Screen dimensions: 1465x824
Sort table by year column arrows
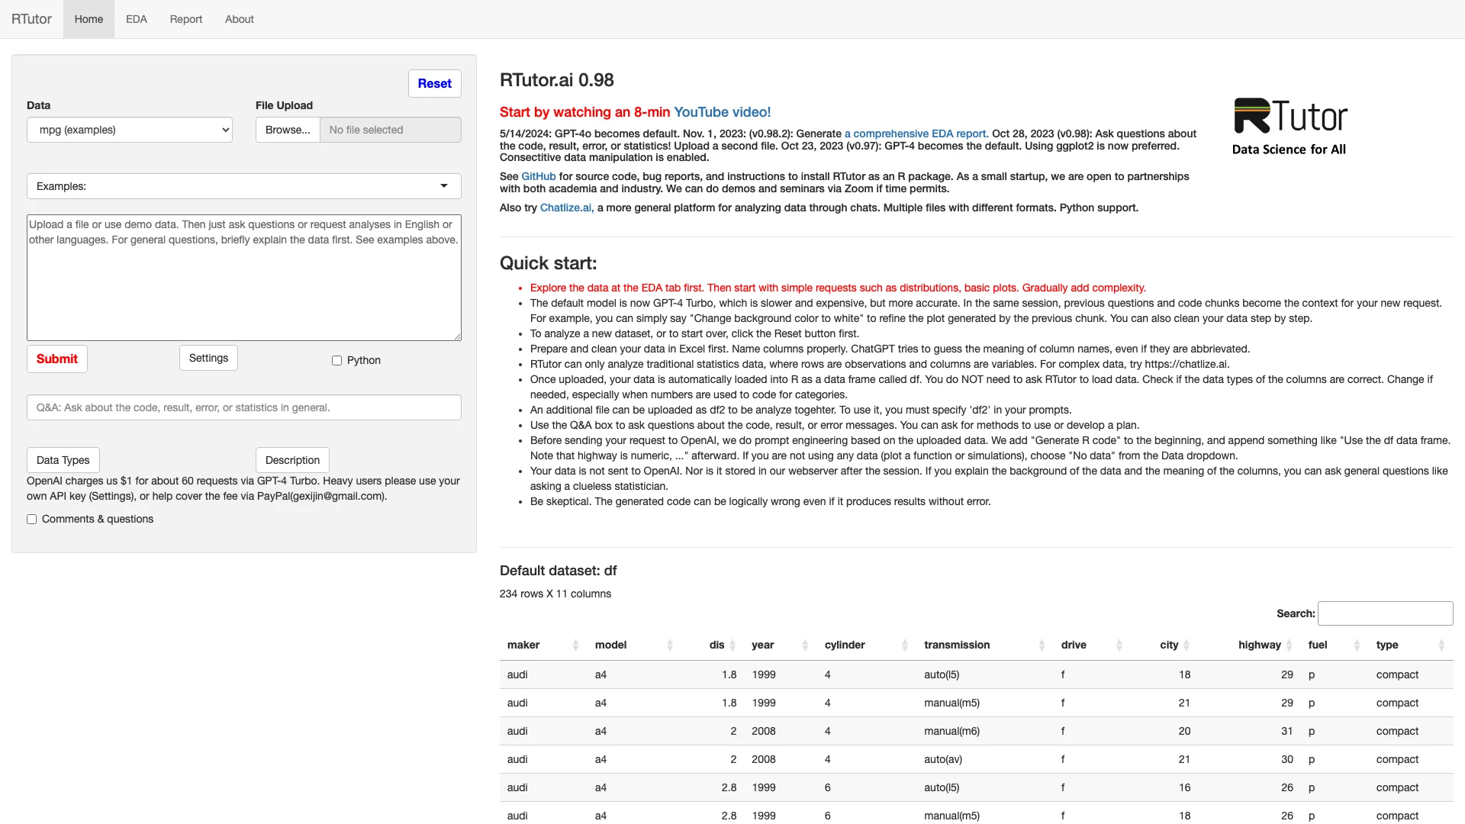(805, 645)
